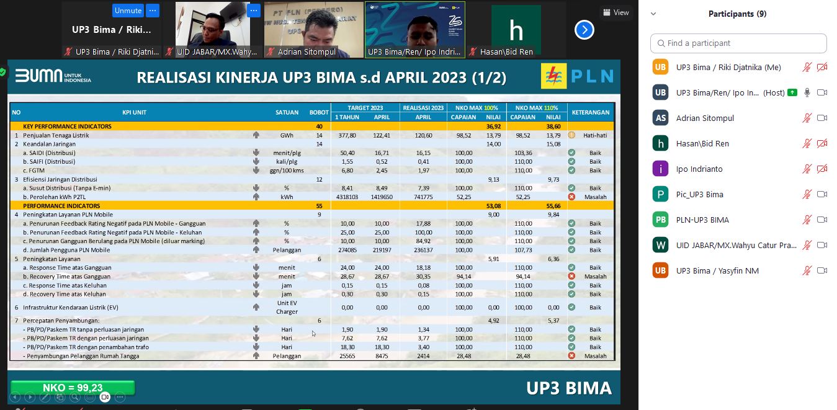Image resolution: width=837 pixels, height=410 pixels.
Task: Select value '4318103' in Perolehan kWh P2TL row
Action: [347, 197]
